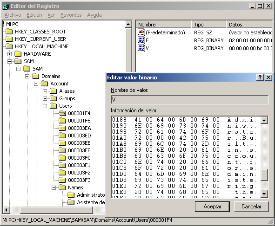The image size is (275, 226).
Task: Select Mi PC root node in tree
Action: [12, 24]
